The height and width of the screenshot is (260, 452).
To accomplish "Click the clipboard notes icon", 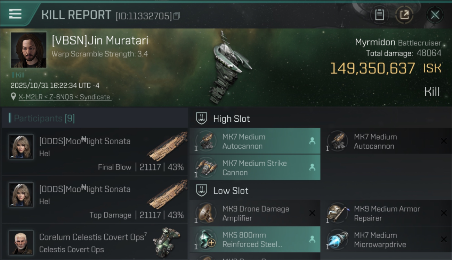I will 379,15.
